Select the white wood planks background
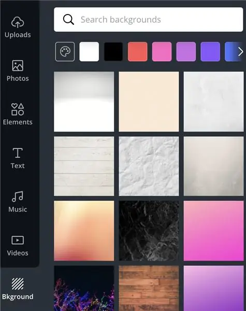This screenshot has height=311, width=246. 84,166
